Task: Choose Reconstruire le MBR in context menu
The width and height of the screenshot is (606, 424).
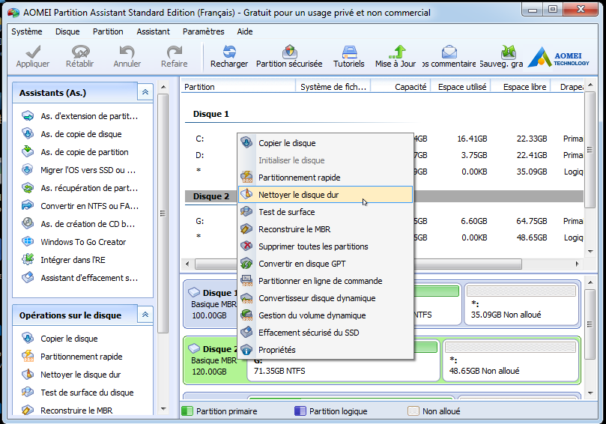Action: point(325,229)
